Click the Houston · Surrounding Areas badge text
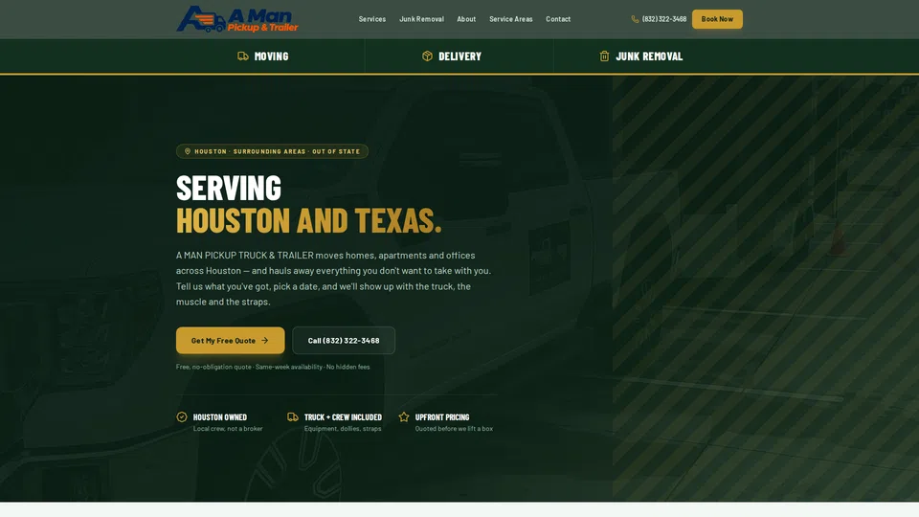This screenshot has width=919, height=517. click(x=278, y=151)
